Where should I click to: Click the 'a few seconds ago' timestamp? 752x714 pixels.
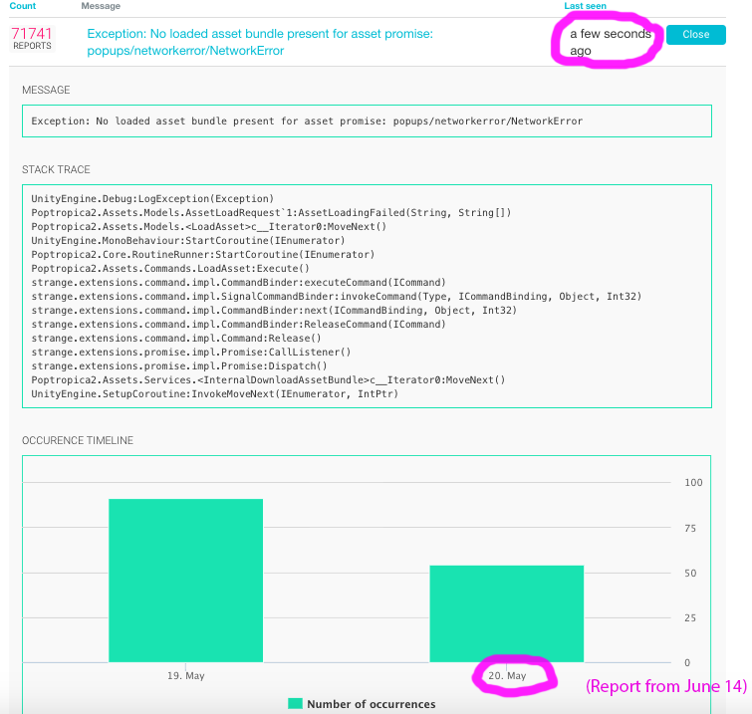coord(610,42)
